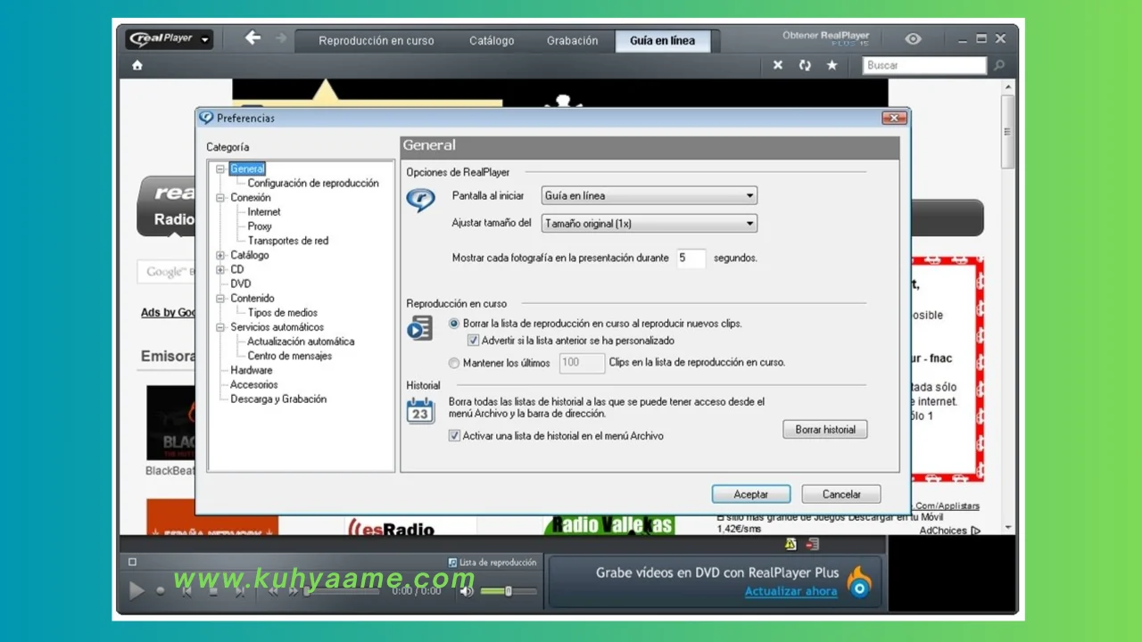This screenshot has width=1142, height=642.
Task: Open 'Pantalla al iniciar' dropdown
Action: (650, 195)
